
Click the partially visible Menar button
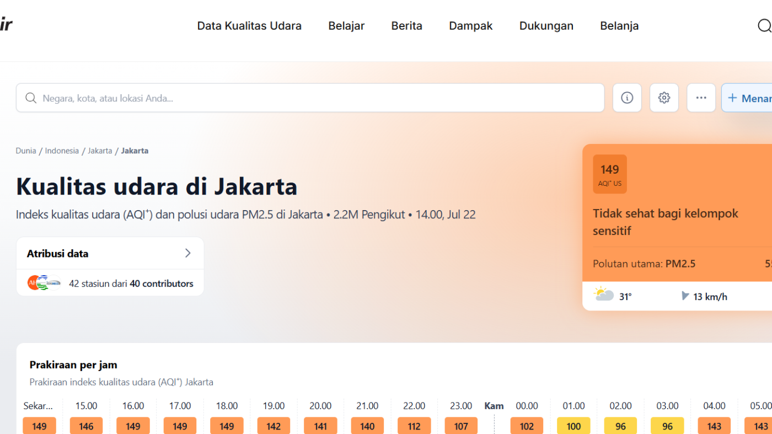(747, 98)
